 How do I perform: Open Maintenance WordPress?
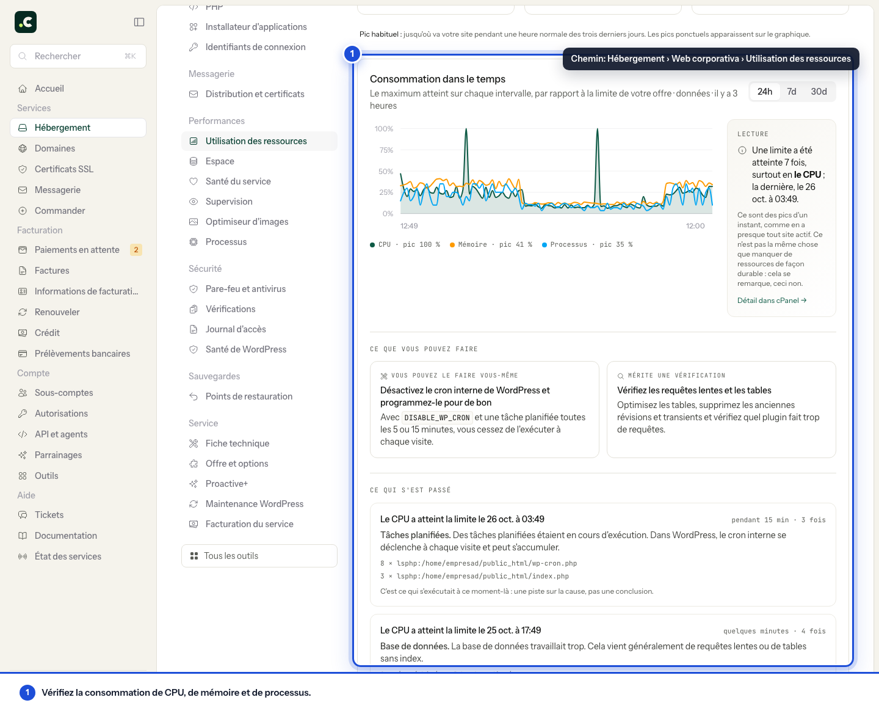259,504
